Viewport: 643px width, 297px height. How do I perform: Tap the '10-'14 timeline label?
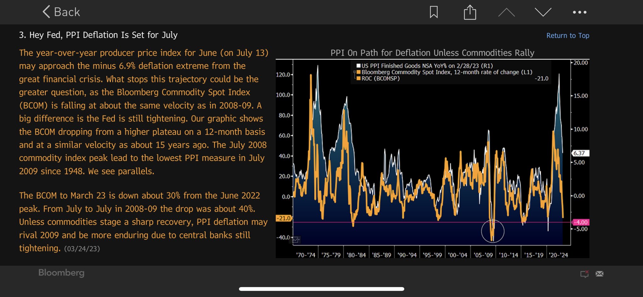[509, 255]
